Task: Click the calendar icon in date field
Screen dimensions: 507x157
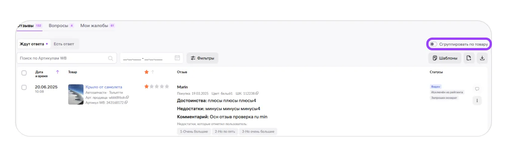Action: coord(177,58)
